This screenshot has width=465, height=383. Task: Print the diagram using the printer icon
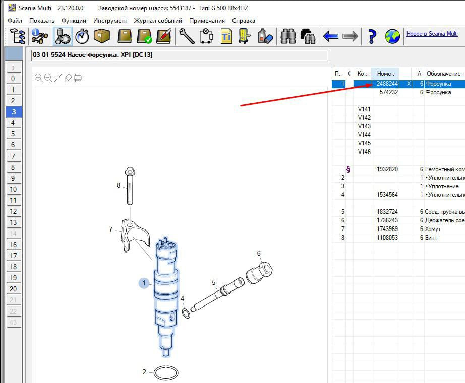point(77,78)
